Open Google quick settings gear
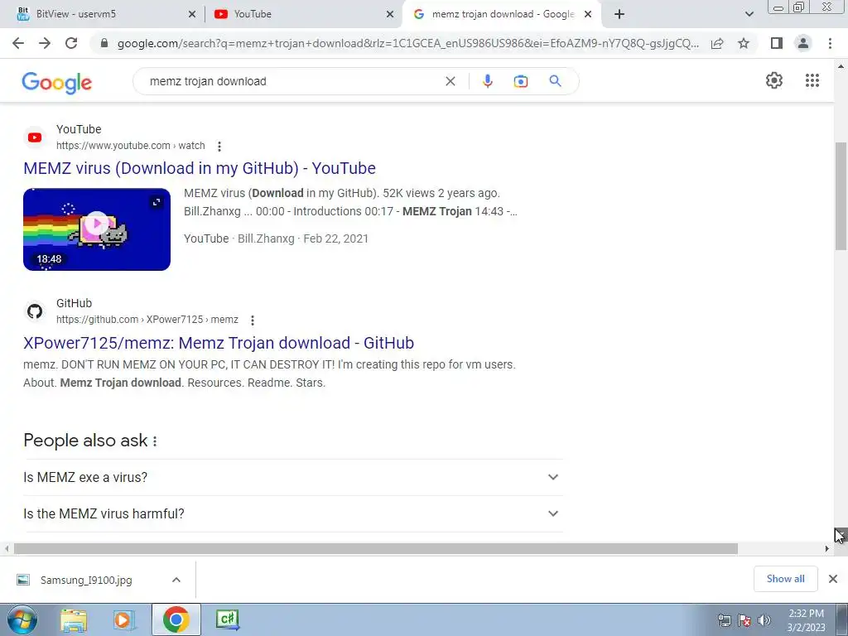The width and height of the screenshot is (848, 636). coord(774,80)
